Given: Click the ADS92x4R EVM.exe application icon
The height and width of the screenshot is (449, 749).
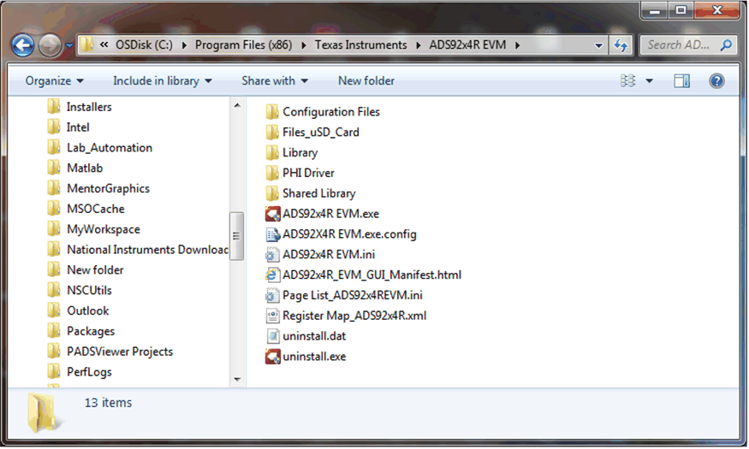Looking at the screenshot, I should coord(273,214).
